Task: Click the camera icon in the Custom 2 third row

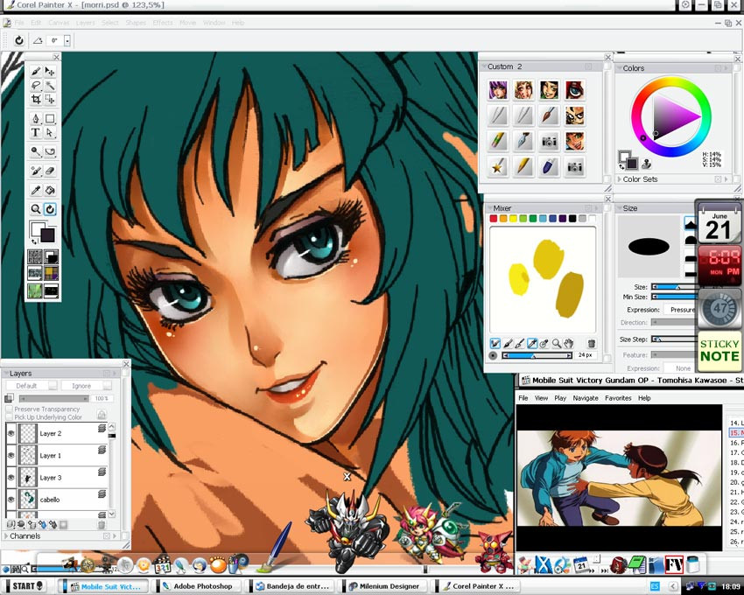Action: pos(549,142)
